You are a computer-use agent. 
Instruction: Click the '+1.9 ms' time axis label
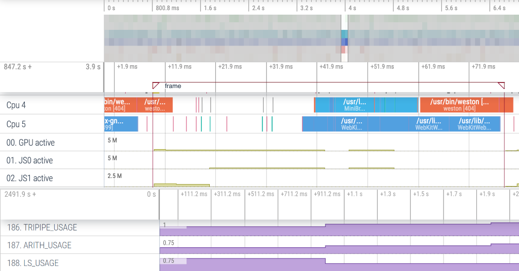pos(127,67)
